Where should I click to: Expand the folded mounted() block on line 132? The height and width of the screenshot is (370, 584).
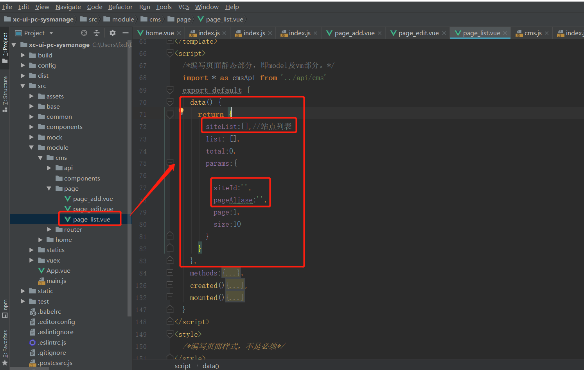(x=170, y=297)
